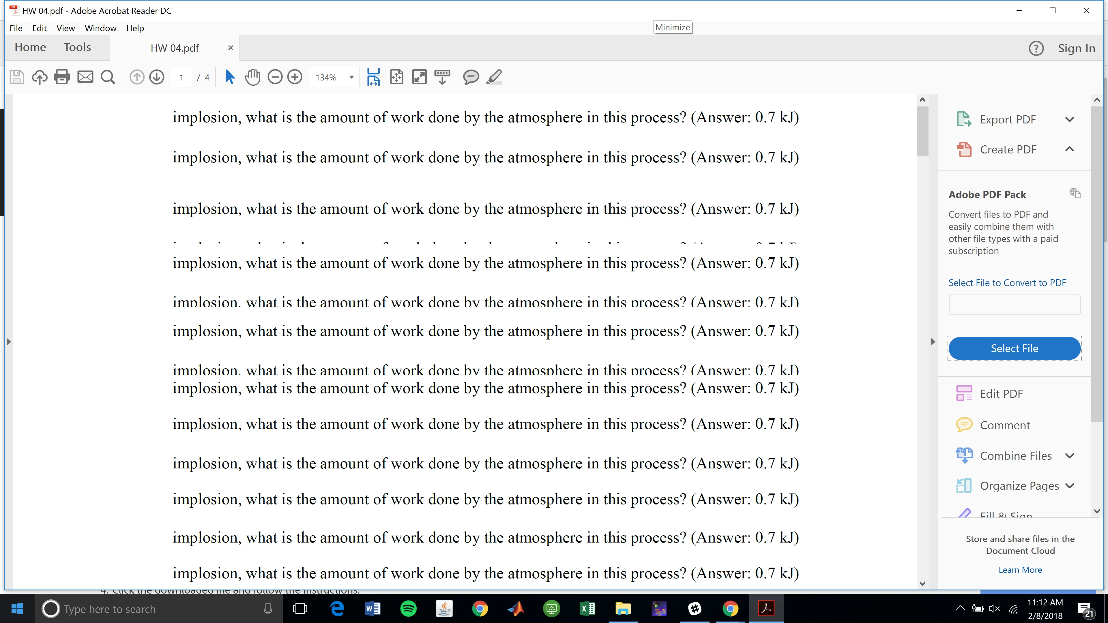Click the Zoom out minus icon

275,77
